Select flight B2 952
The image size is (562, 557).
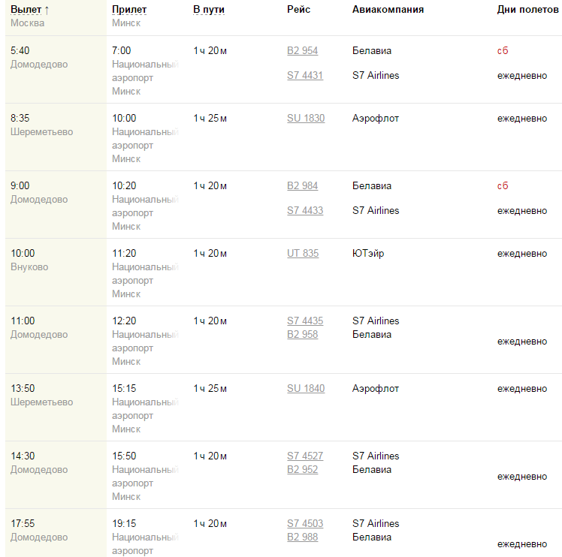(302, 470)
